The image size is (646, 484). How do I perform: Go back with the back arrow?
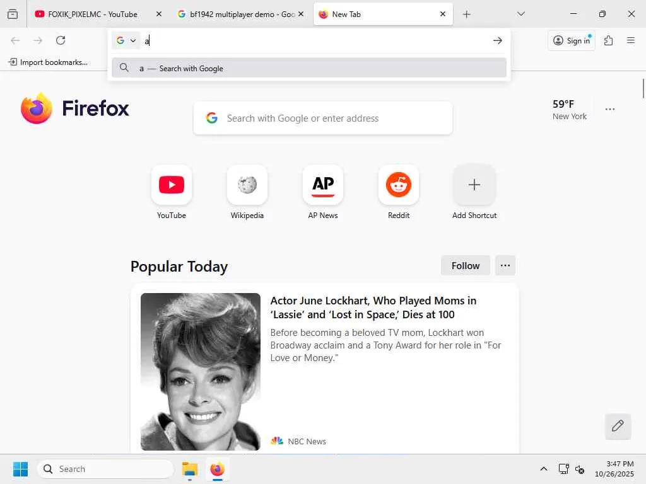click(15, 40)
